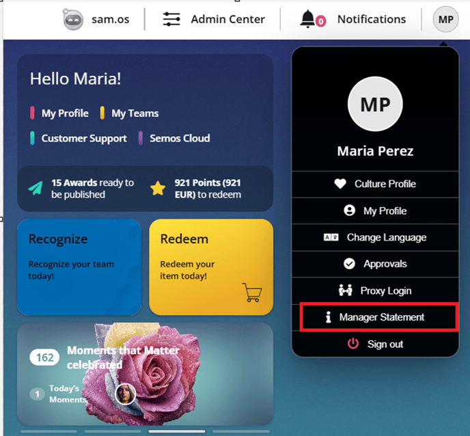Click the 1 badge beside Today's Moments
Screen dimensions: 470x436
point(37,394)
